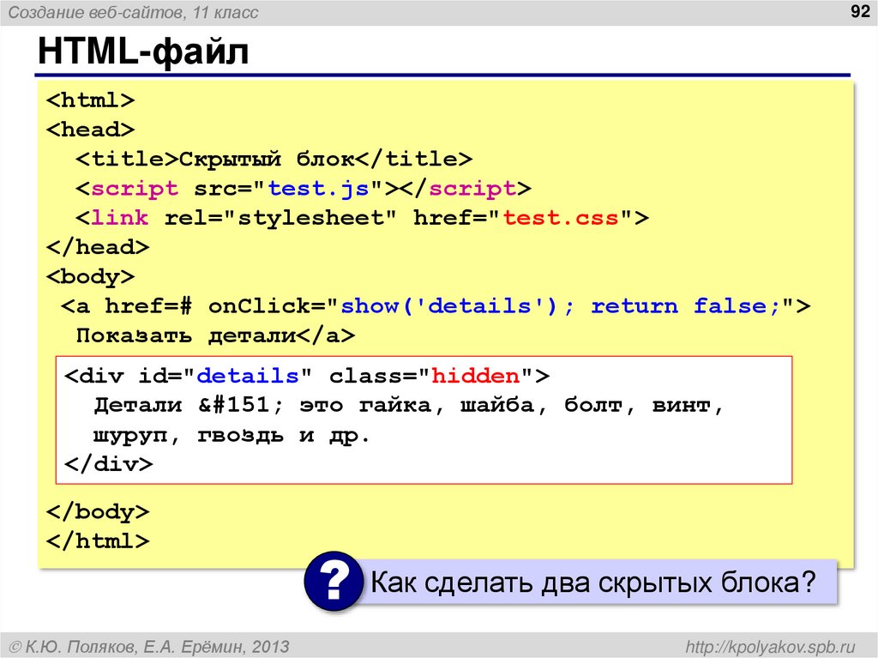Click the blue banner asking about two hidden blocks
This screenshot has height=658, width=878.
pyautogui.click(x=601, y=581)
